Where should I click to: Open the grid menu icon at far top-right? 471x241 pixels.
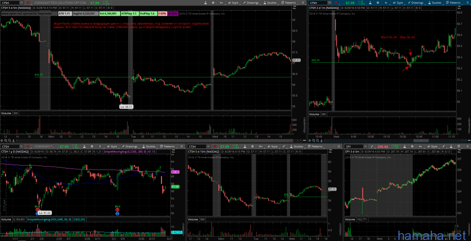pyautogui.click(x=467, y=3)
